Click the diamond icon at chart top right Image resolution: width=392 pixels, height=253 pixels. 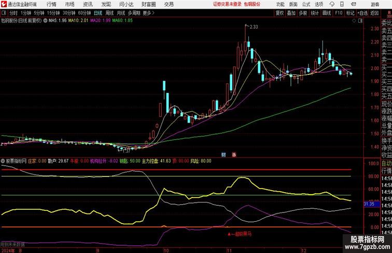354,21
